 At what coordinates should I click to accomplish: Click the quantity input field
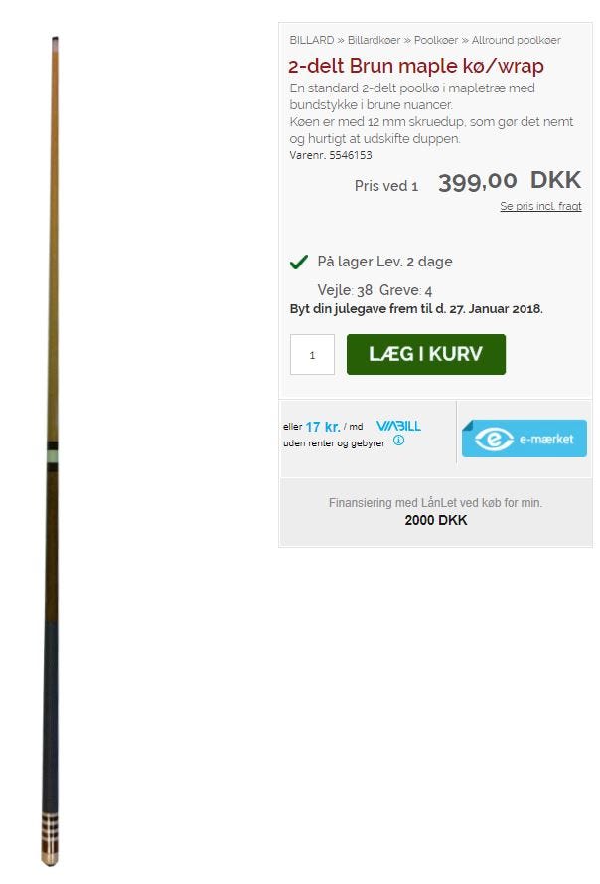[x=312, y=355]
